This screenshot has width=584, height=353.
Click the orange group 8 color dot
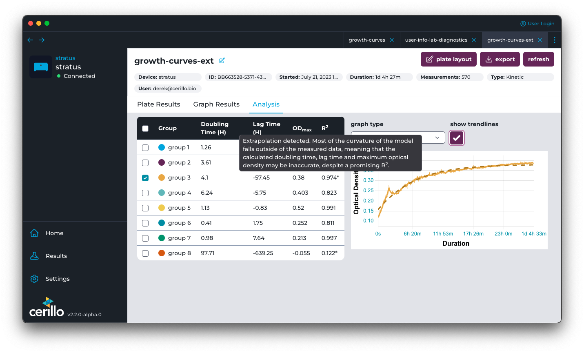tap(162, 253)
